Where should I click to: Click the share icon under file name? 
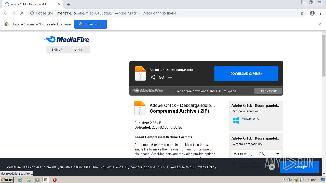click(x=153, y=77)
